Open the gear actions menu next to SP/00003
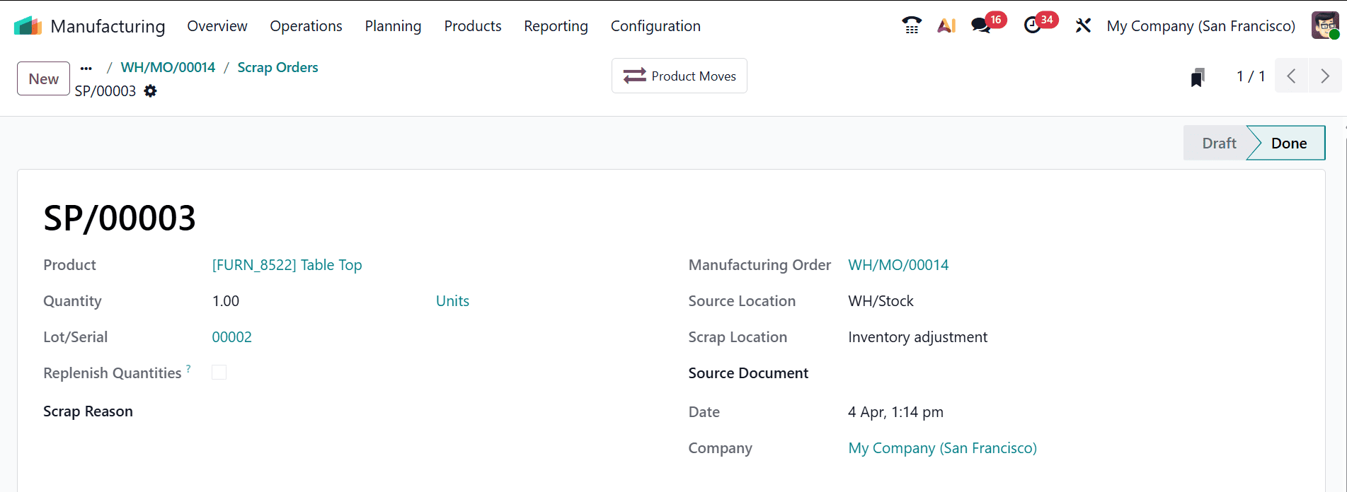 [151, 90]
